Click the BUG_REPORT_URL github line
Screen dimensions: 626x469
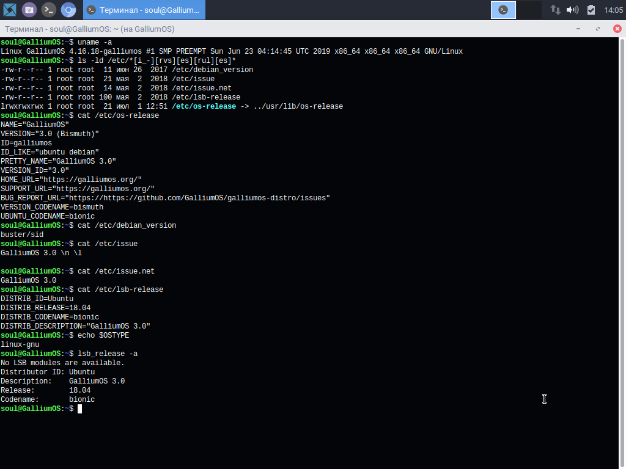pyautogui.click(x=165, y=198)
